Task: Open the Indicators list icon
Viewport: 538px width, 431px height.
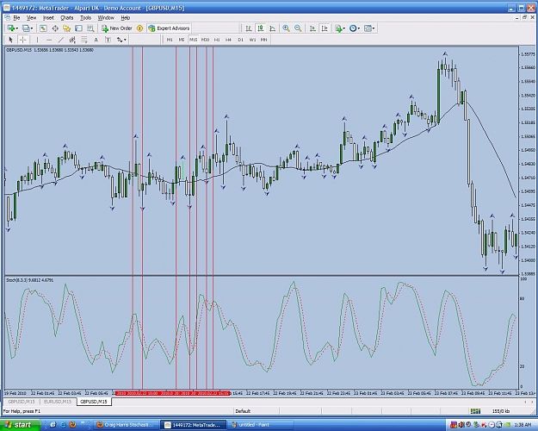Action: [x=338, y=28]
